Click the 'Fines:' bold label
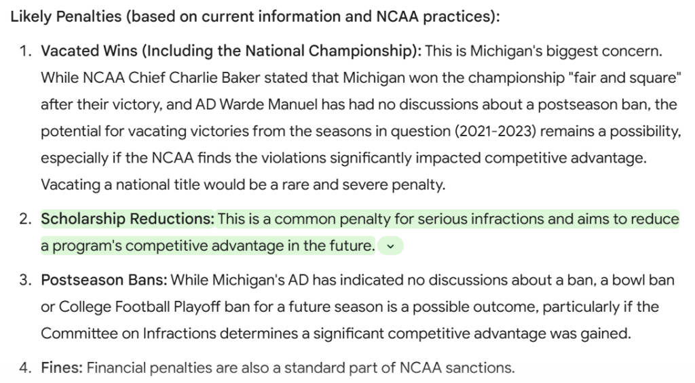Image resolution: width=695 pixels, height=383 pixels. point(62,368)
